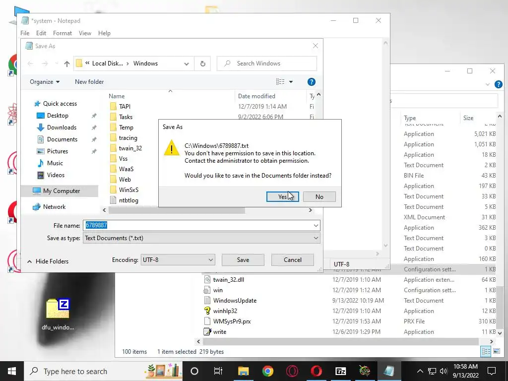
Task: Select twain_32.dll in the Explorer window
Action: [228, 280]
